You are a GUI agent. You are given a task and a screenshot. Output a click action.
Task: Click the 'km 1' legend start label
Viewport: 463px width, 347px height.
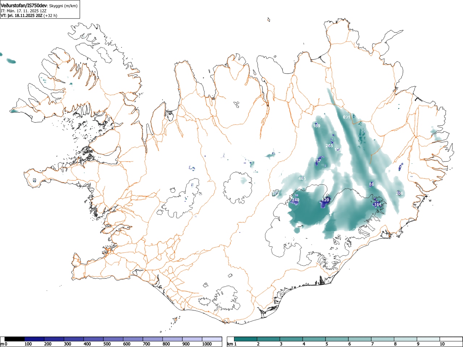(x=232, y=344)
